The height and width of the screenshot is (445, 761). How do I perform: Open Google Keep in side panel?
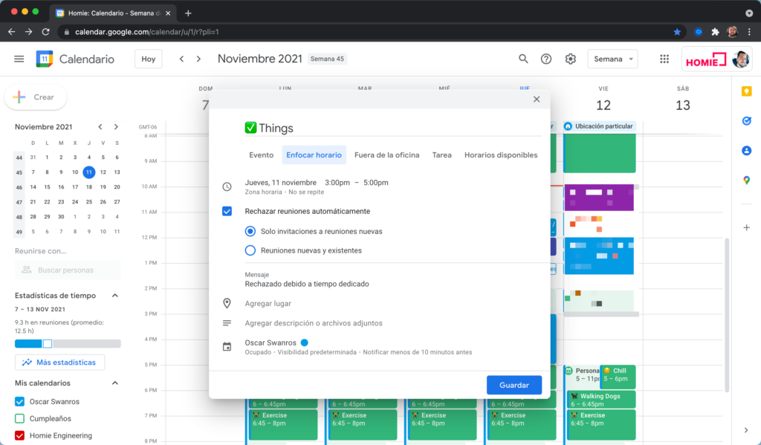click(x=746, y=91)
